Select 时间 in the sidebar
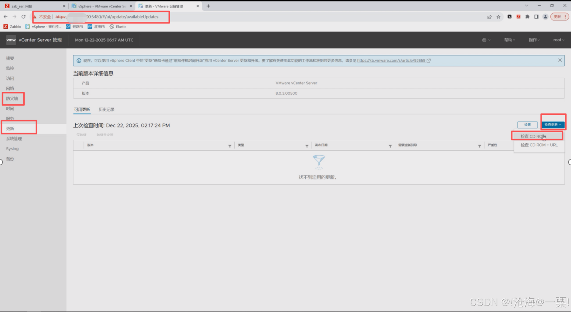Screen dimensions: 571x312 tap(10, 108)
